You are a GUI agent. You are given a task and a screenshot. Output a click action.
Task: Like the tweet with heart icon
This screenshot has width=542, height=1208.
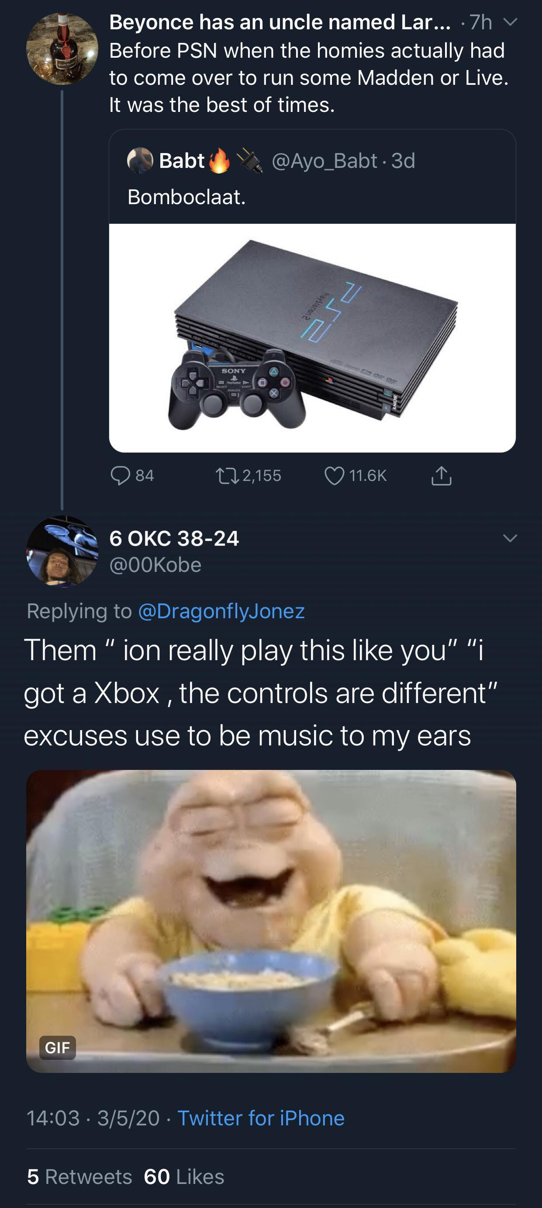(335, 476)
